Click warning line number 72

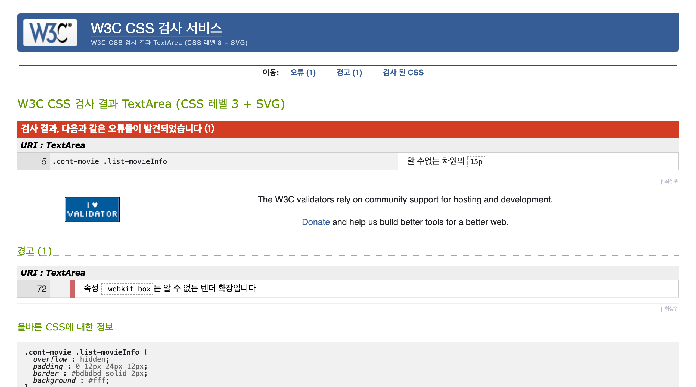(42, 289)
